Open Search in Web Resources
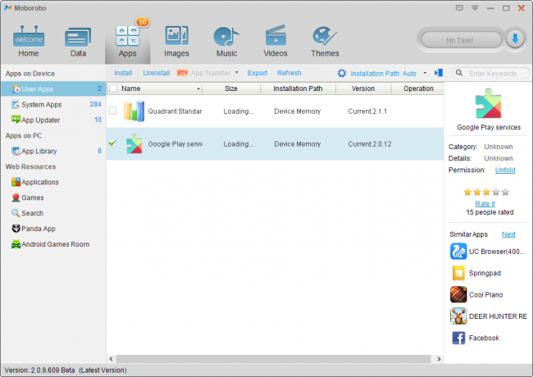 [x=27, y=213]
